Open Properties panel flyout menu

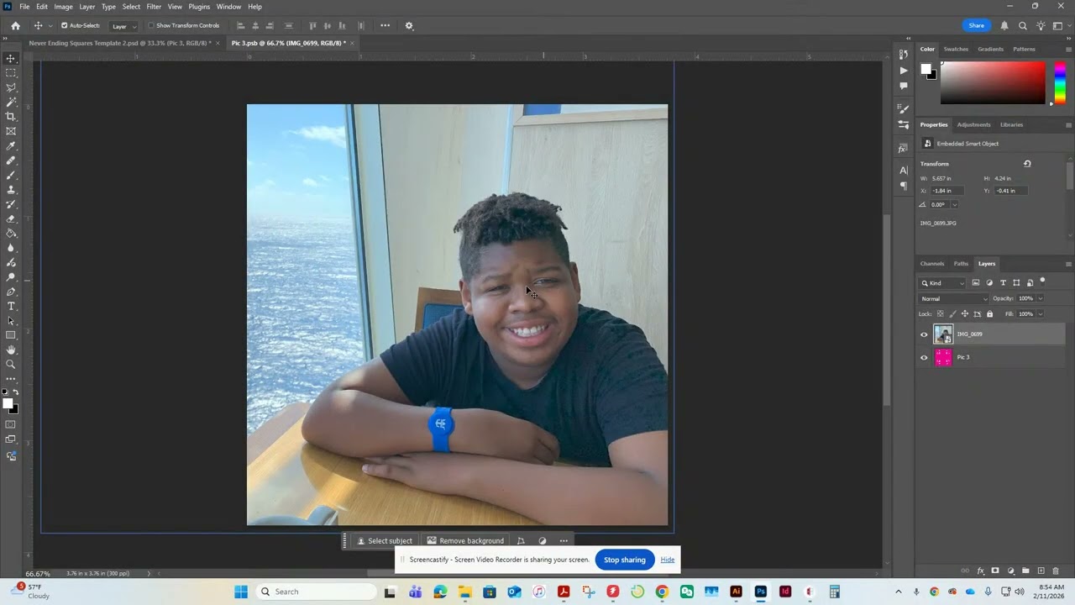1068,125
